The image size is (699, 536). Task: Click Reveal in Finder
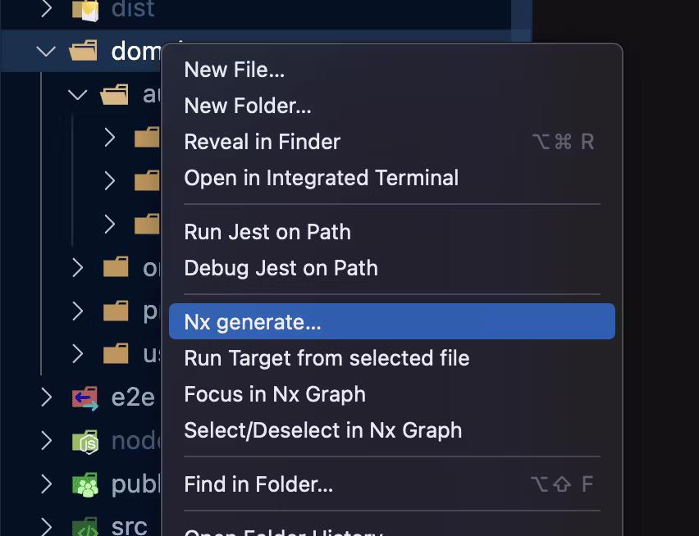point(262,142)
